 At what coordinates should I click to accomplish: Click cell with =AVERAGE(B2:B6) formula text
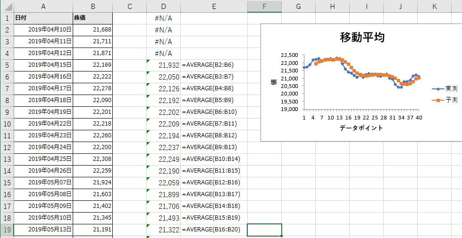(x=214, y=65)
